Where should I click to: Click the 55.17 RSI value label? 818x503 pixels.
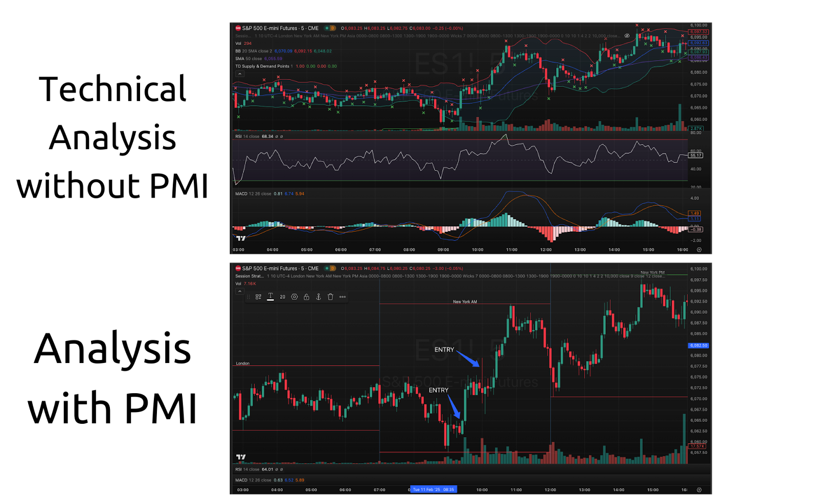click(x=696, y=155)
